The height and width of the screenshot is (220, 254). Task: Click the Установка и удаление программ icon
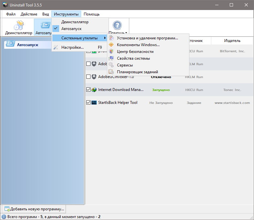[111, 38]
